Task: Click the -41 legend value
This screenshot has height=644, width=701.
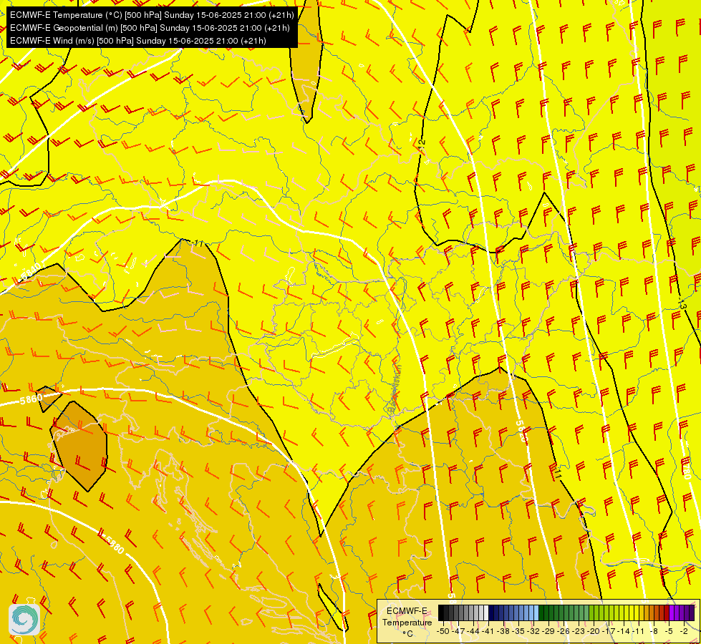Action: click(x=488, y=631)
